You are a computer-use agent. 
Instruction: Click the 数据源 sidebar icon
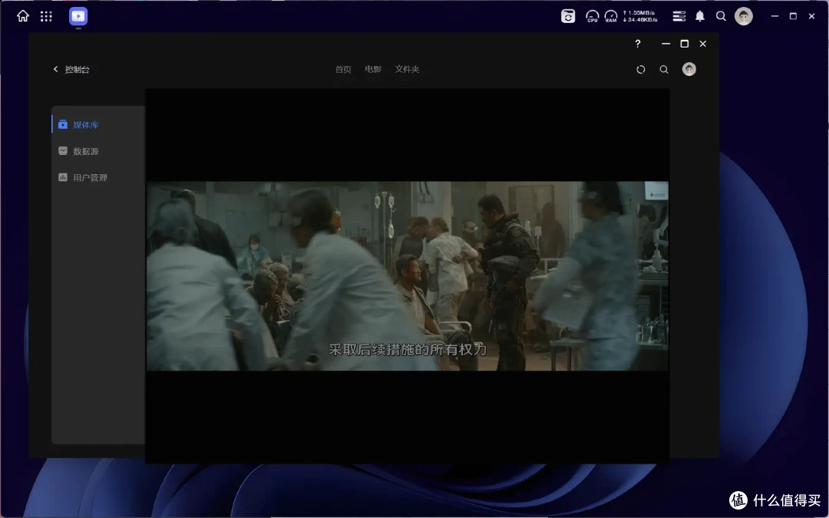(63, 150)
